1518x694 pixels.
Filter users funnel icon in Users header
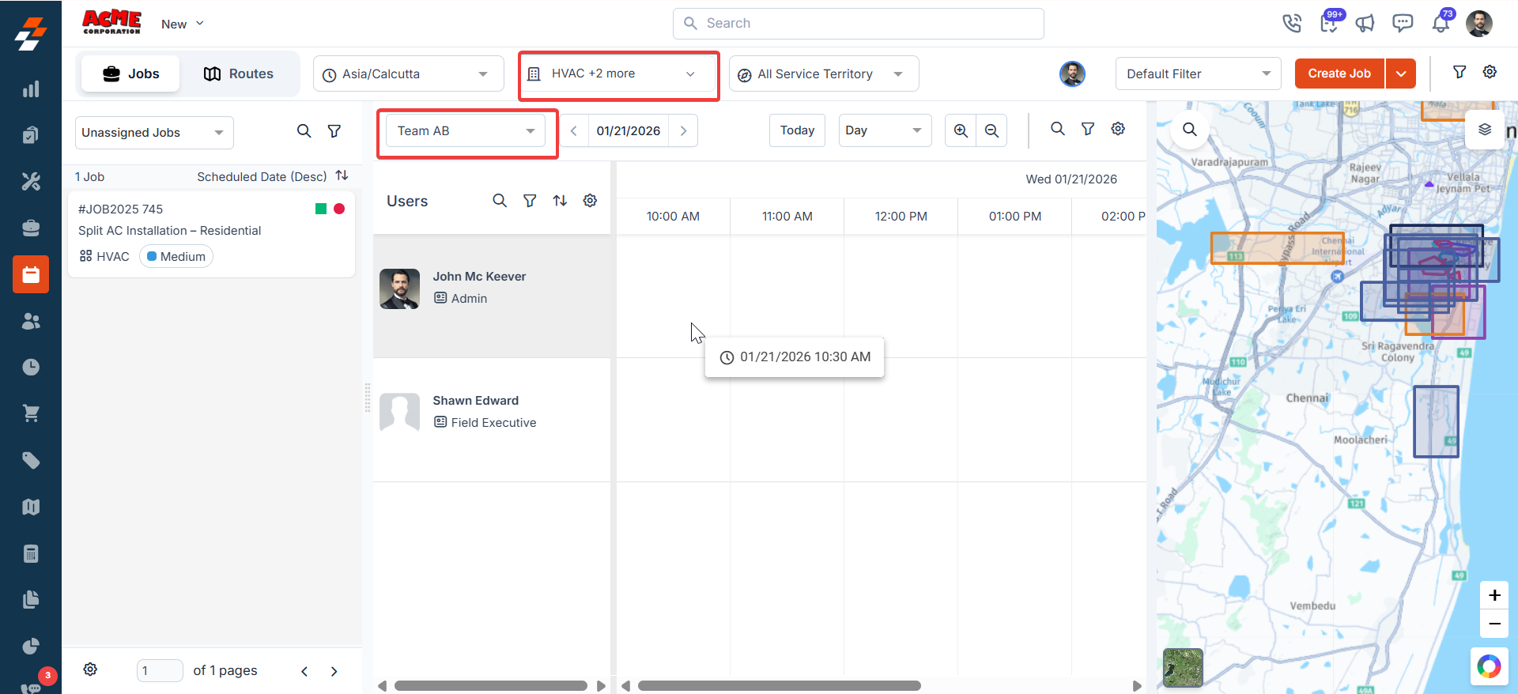tap(530, 201)
